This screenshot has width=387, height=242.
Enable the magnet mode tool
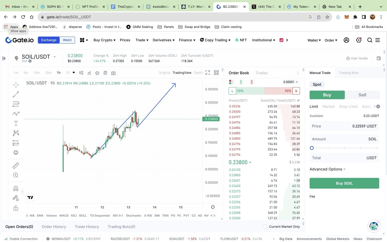tap(16, 188)
